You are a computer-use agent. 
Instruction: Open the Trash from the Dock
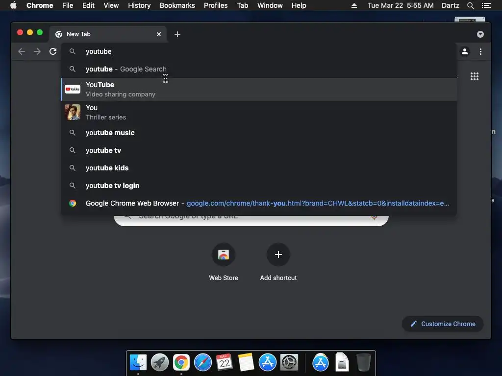(x=364, y=362)
